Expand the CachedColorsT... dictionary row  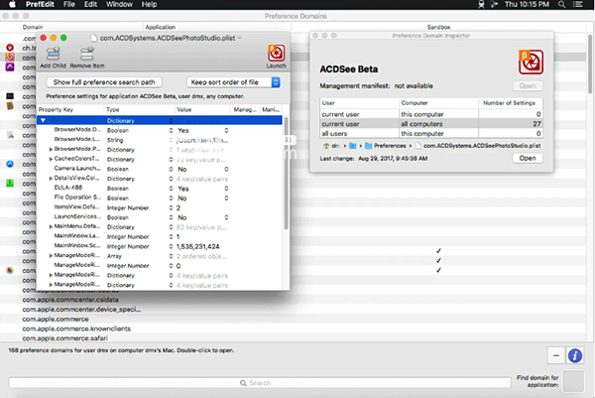(51, 159)
